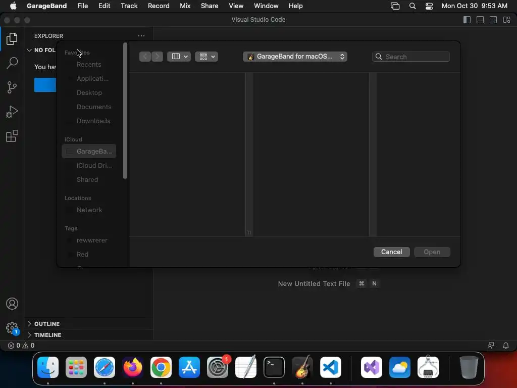Open notifications bell in status bar

pyautogui.click(x=506, y=346)
